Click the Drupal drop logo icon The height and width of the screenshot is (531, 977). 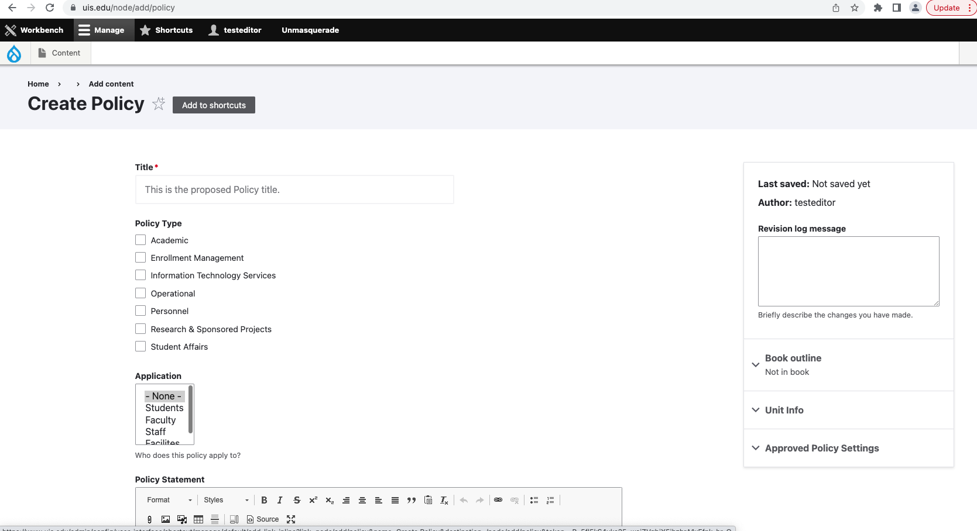pyautogui.click(x=14, y=53)
